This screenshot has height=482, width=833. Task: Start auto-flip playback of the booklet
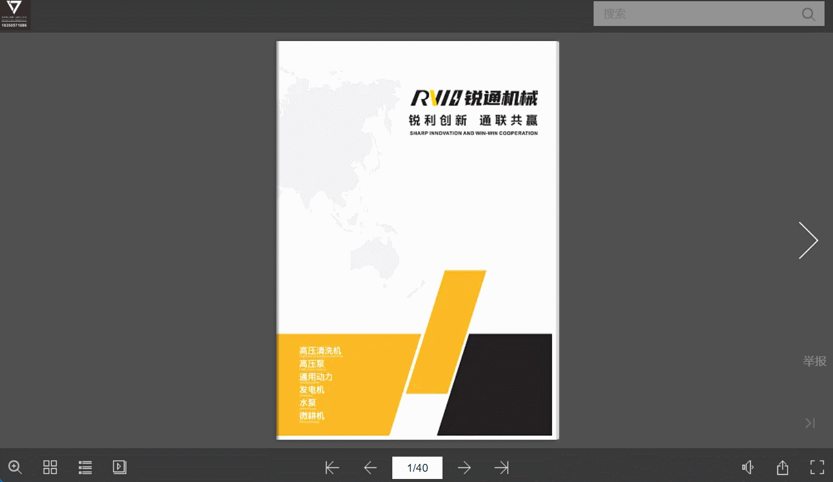120,467
